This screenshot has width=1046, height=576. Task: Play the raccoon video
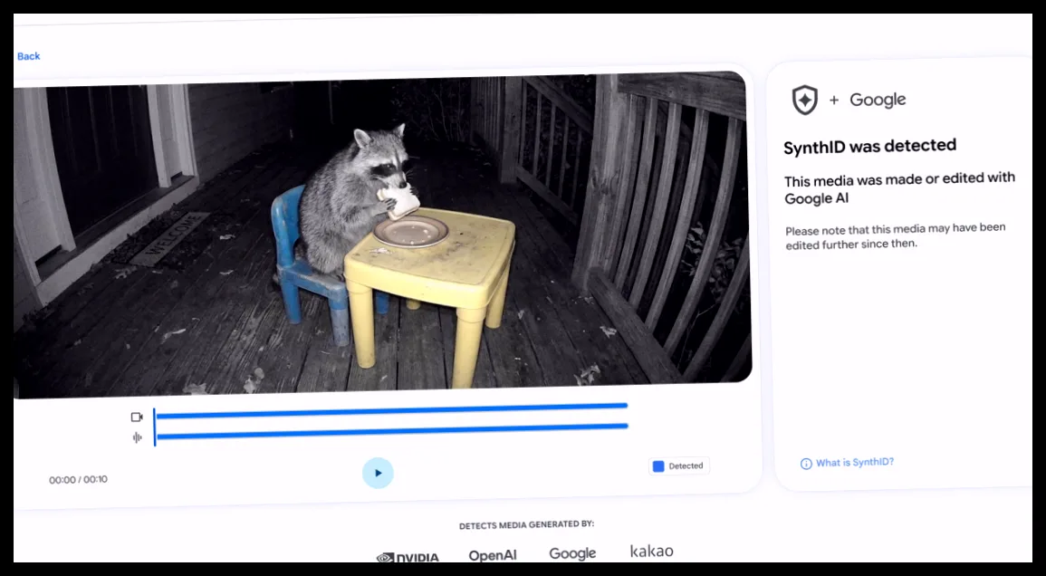tap(378, 473)
